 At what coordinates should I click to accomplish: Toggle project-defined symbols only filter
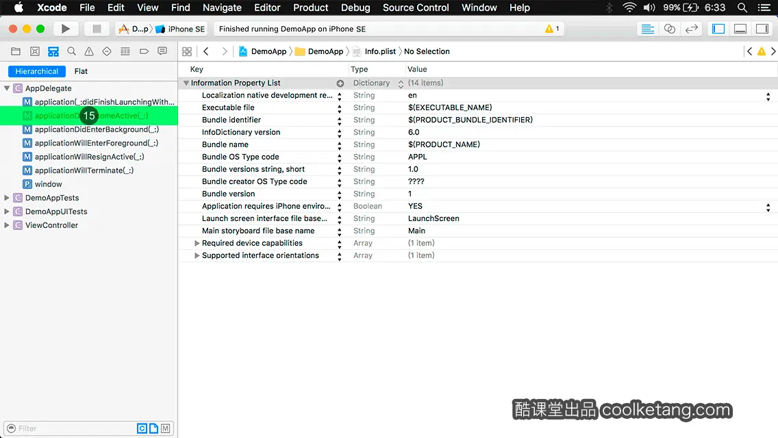click(x=154, y=428)
